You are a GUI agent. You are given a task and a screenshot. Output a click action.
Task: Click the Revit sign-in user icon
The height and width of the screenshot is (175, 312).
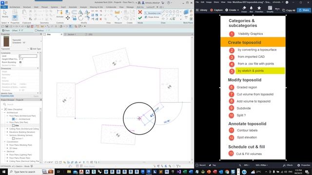click(143, 3)
